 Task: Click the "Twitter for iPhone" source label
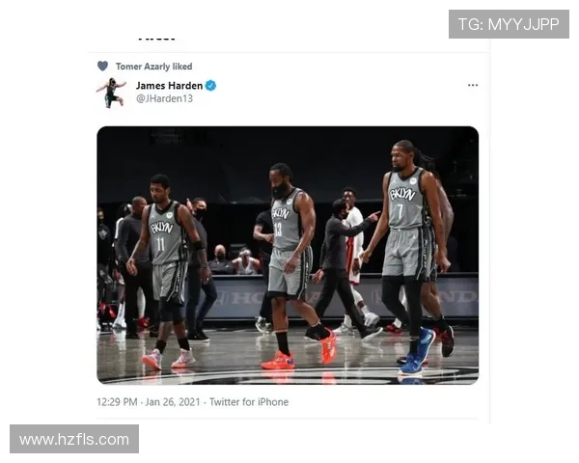click(x=249, y=402)
